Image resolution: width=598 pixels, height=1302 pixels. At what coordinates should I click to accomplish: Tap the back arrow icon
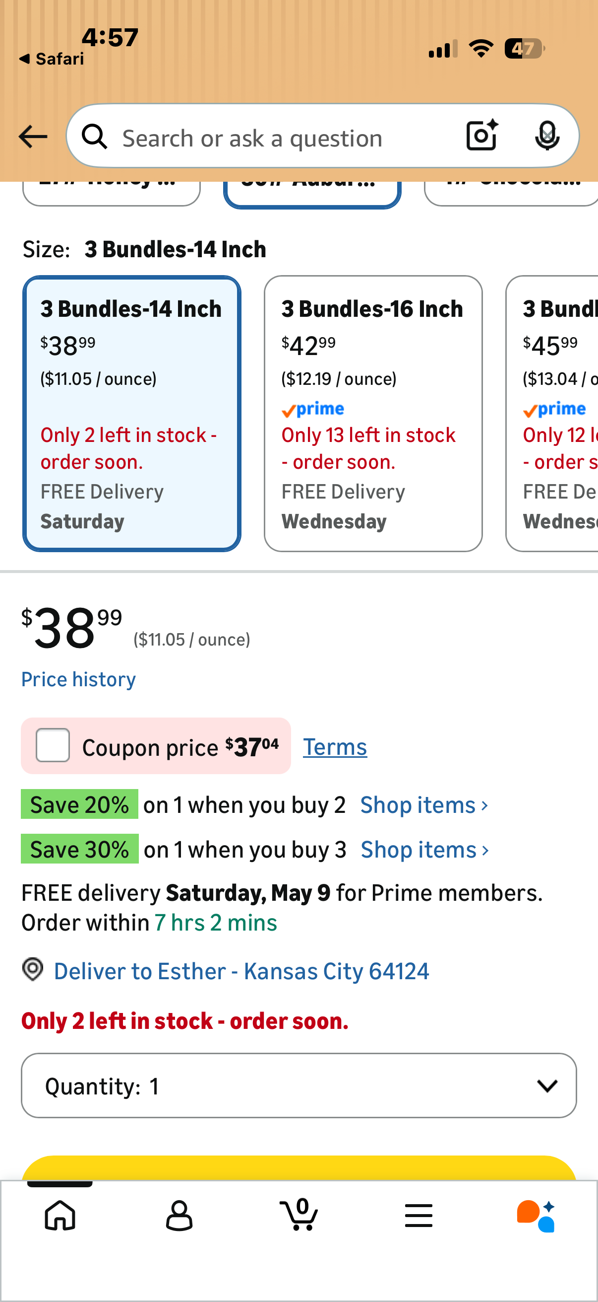33,137
